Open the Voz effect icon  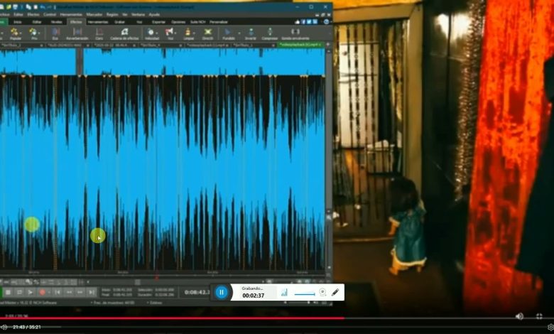coord(170,33)
